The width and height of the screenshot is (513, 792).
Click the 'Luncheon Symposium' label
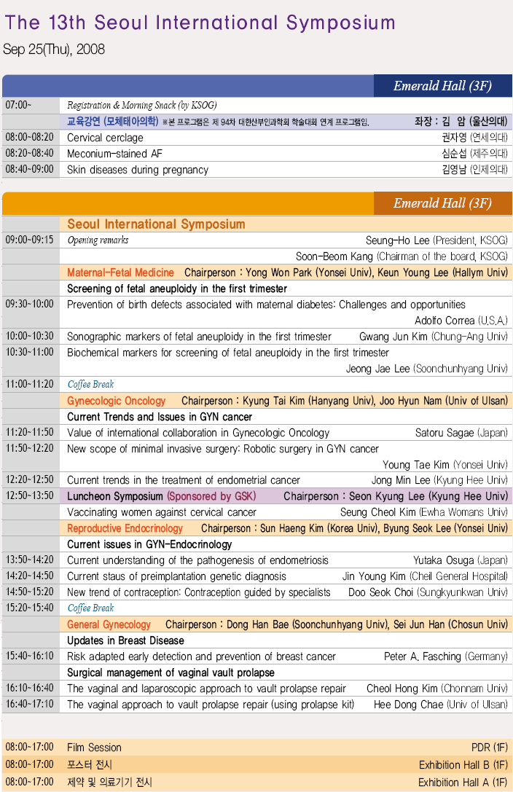click(x=115, y=496)
